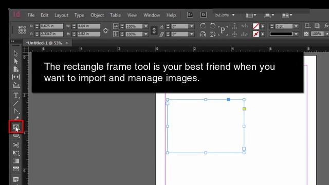Click the yellow corner-options handle on the frame
Viewport: 329px width, 185px height.
point(244,109)
